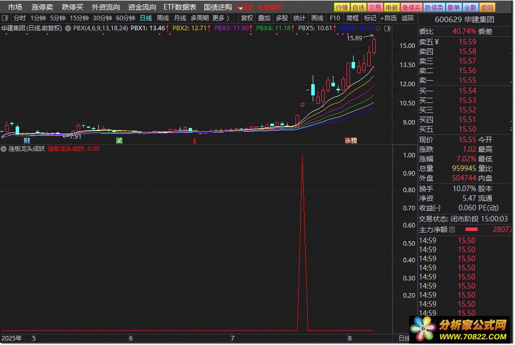Open the 跌停买 menu item
Screen dimensions: 515x345
click(73, 7)
